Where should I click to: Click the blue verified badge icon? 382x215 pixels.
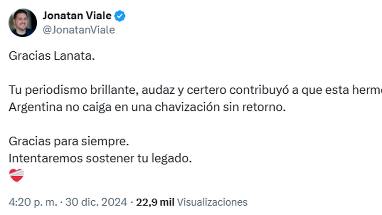coord(120,16)
